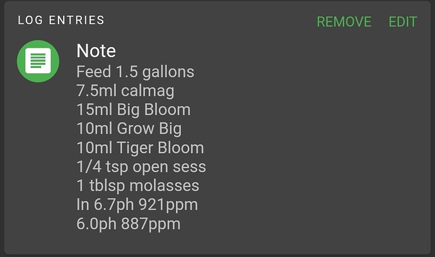Select the '6.0ph' value on last line
Viewport: 435px width, 257px height.
(x=96, y=224)
